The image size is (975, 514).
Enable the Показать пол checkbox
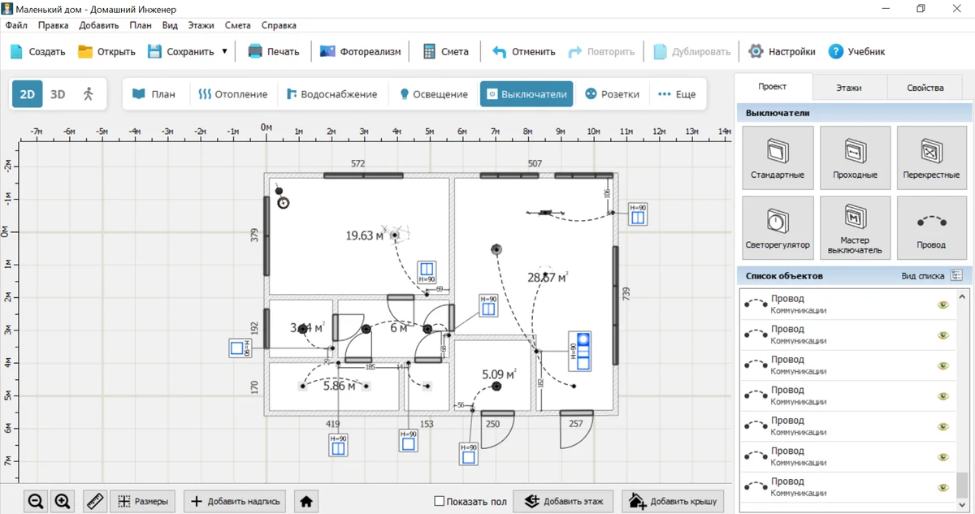pos(440,502)
